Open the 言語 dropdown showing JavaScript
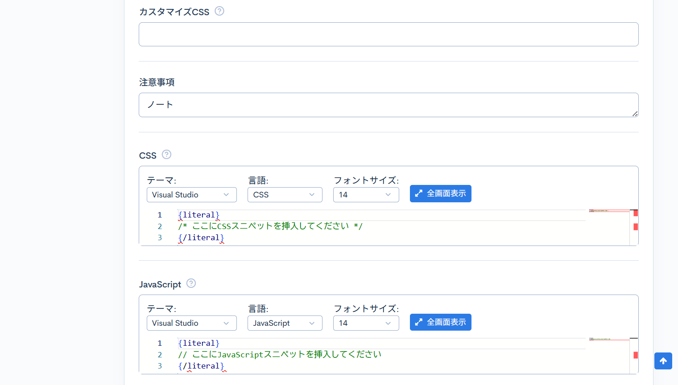The image size is (678, 385). point(285,323)
